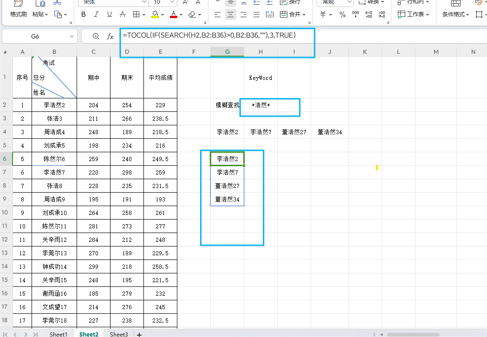Click the magnifier icon in formula bar
The width and height of the screenshot is (487, 337).
(96, 36)
